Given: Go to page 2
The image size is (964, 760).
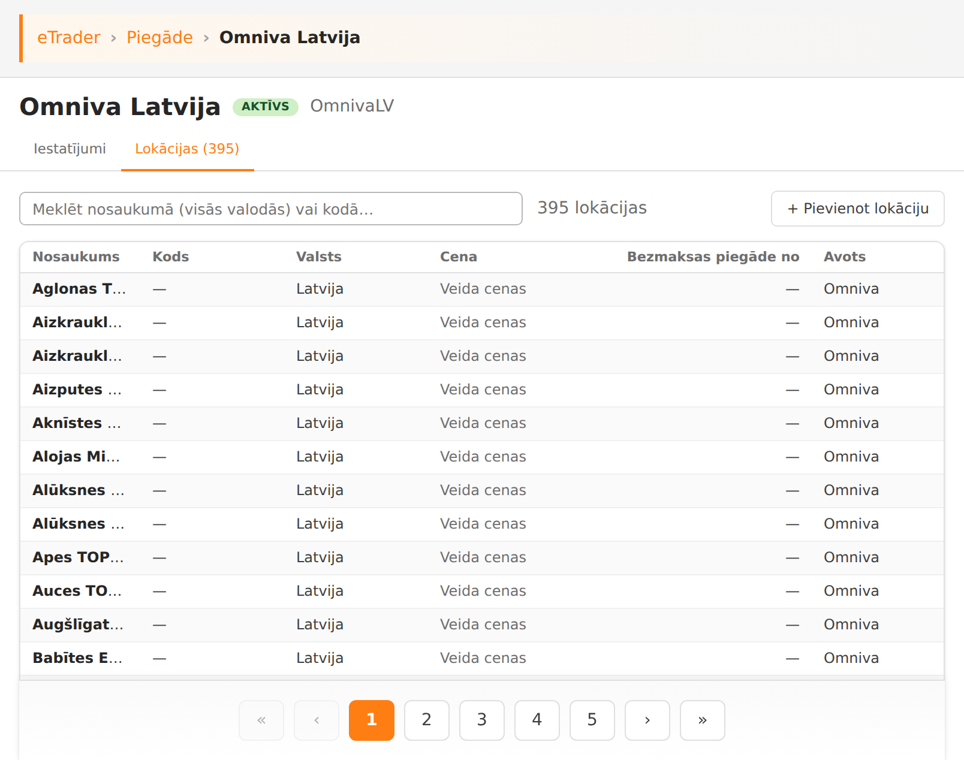Looking at the screenshot, I should 427,720.
